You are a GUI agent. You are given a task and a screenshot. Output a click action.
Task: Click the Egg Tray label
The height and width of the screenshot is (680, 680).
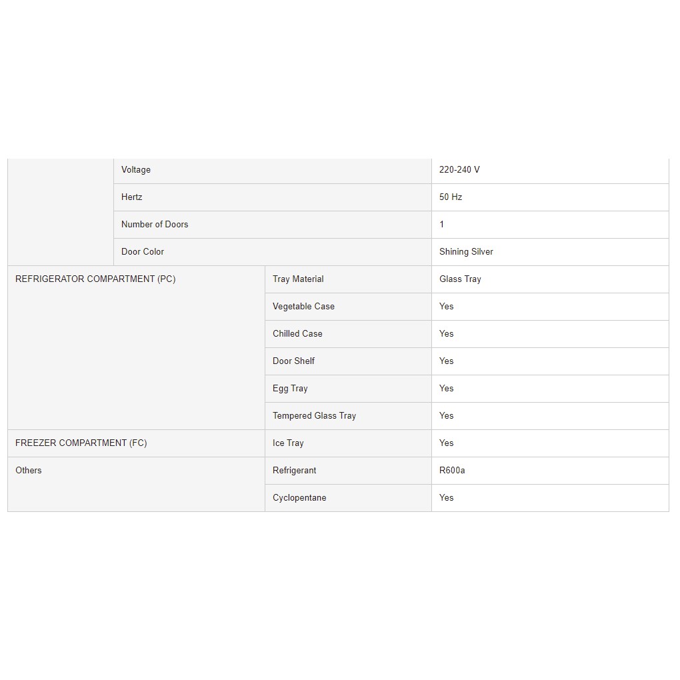[x=290, y=388]
